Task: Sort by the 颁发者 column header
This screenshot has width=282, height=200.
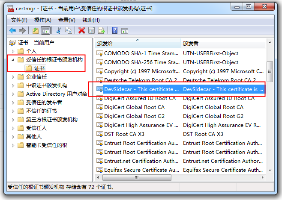Action: [x=223, y=43]
